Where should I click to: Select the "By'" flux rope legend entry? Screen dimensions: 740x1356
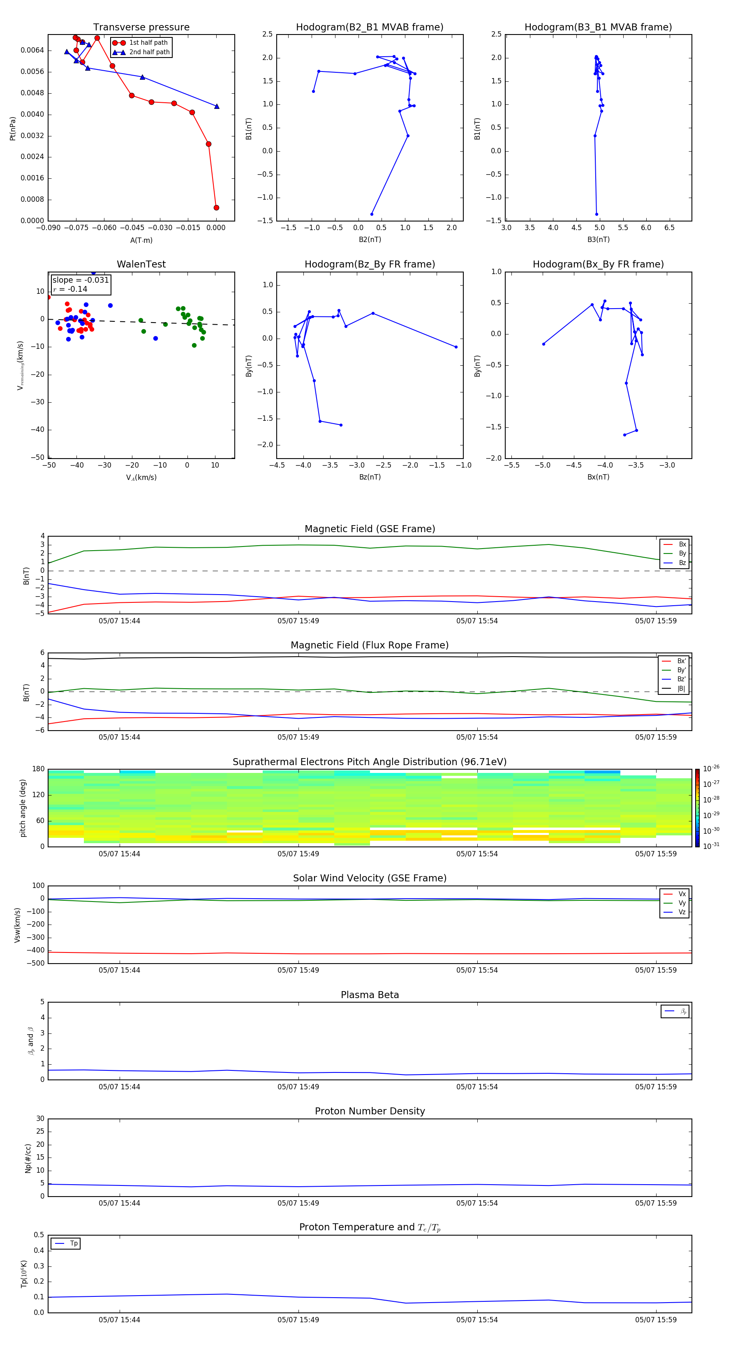[674, 670]
